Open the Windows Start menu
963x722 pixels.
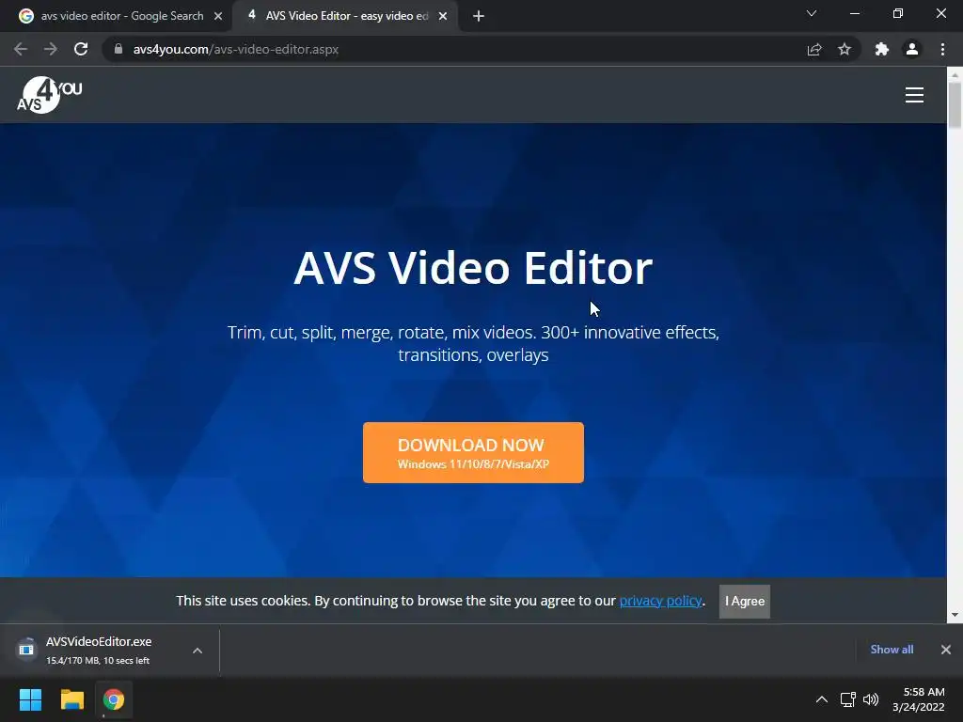[30, 699]
